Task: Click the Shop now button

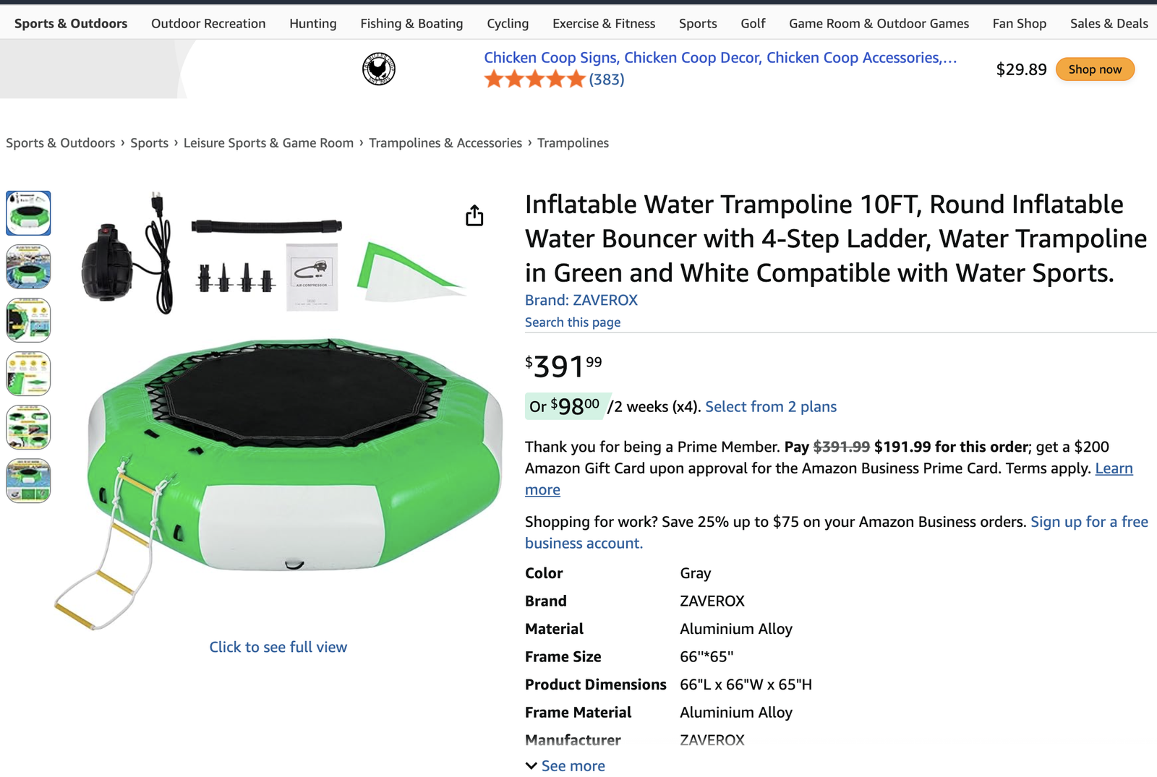Action: click(1094, 69)
